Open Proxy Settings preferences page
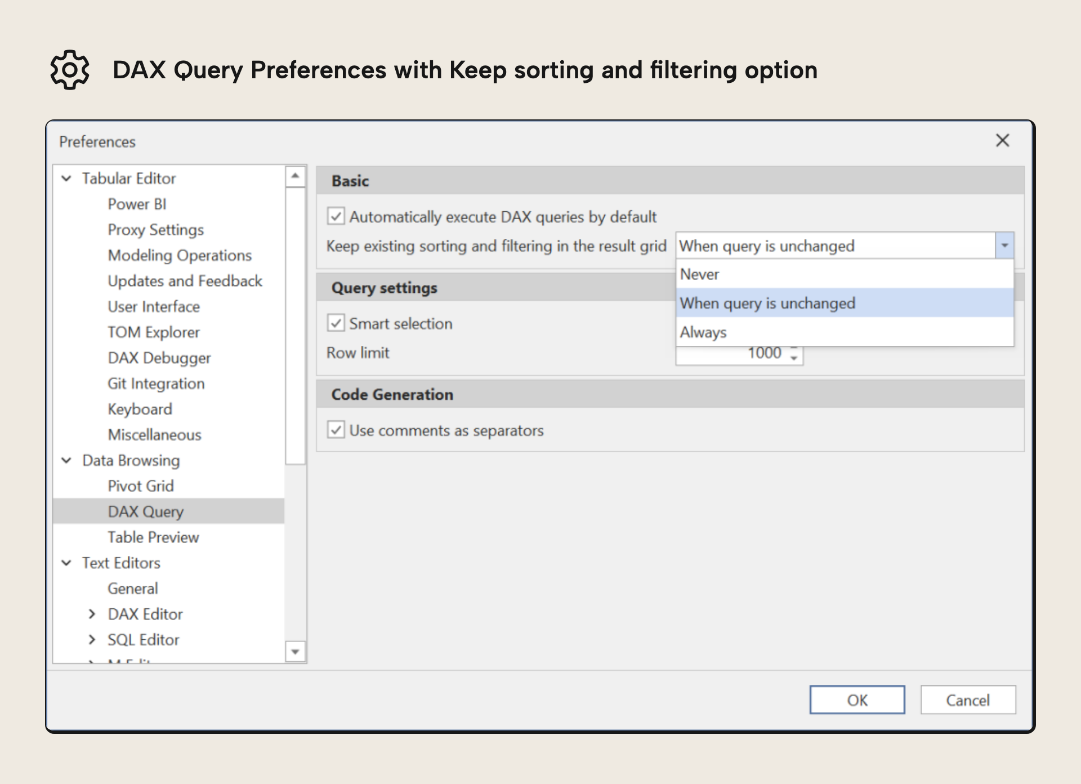1081x784 pixels. (155, 230)
